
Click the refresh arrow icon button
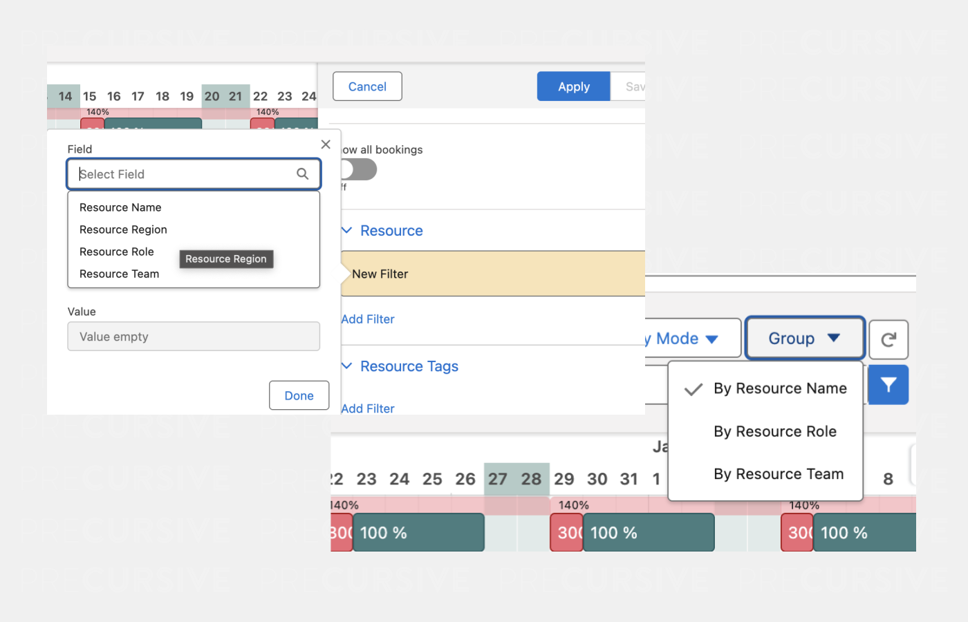[x=888, y=339]
